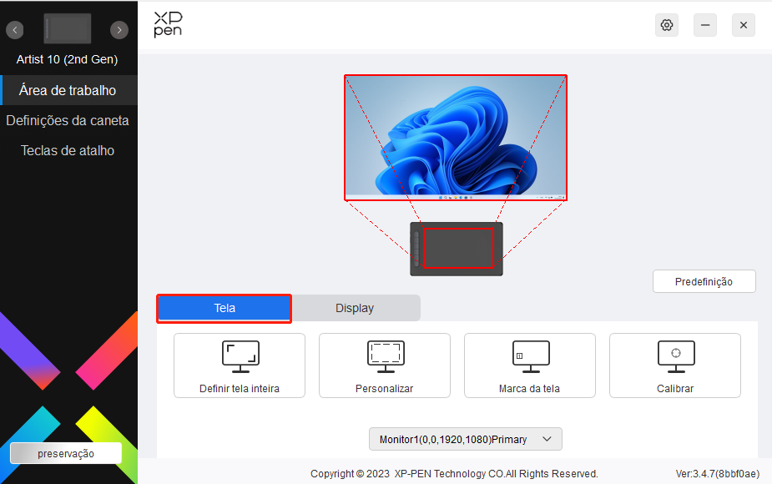Switch to the Tela tab

coord(225,308)
